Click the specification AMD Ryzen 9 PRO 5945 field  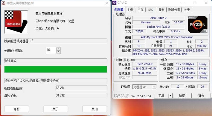click(x=170, y=37)
